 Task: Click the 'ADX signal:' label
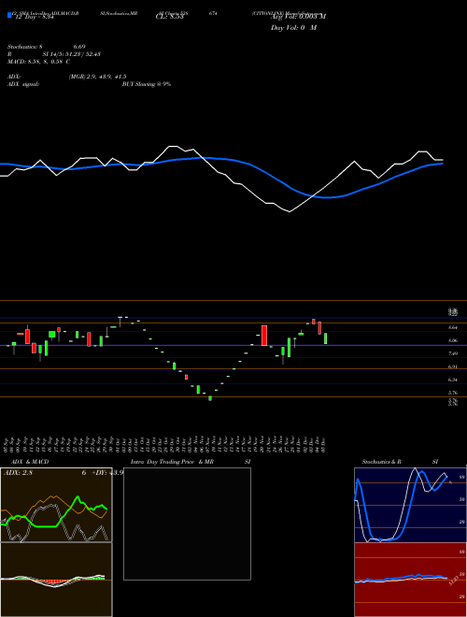tap(23, 84)
